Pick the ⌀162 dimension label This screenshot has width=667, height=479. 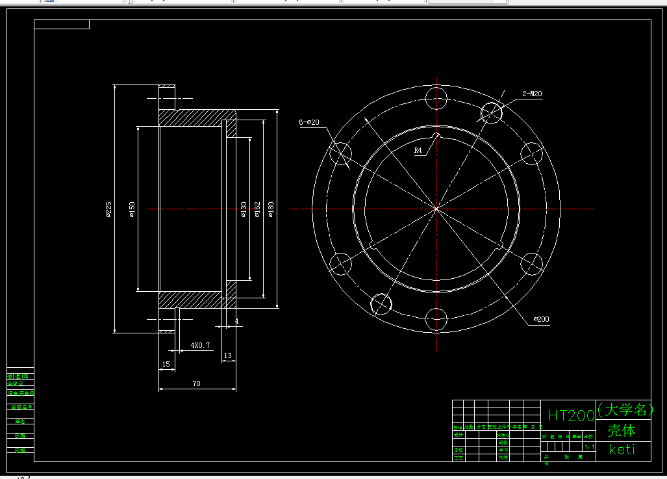point(257,209)
